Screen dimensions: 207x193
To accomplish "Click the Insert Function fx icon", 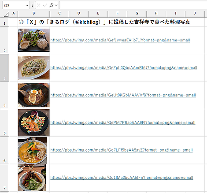I will (x=52, y=5).
